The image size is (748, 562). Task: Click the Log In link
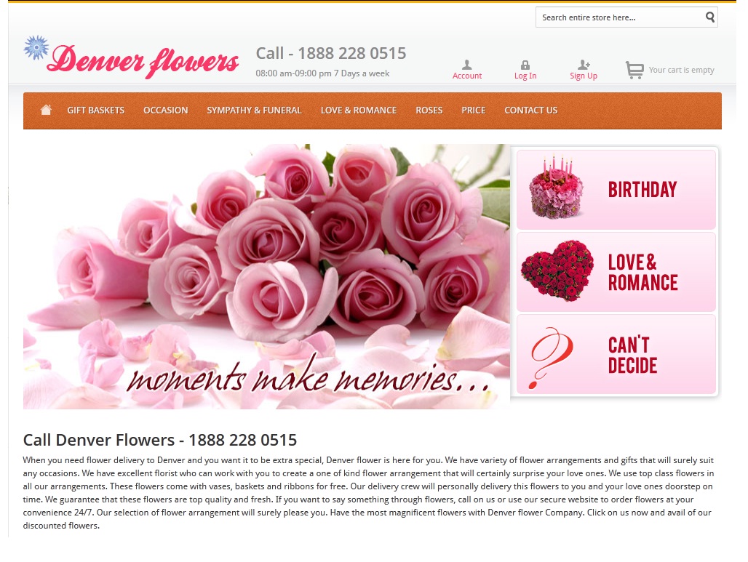(x=525, y=76)
